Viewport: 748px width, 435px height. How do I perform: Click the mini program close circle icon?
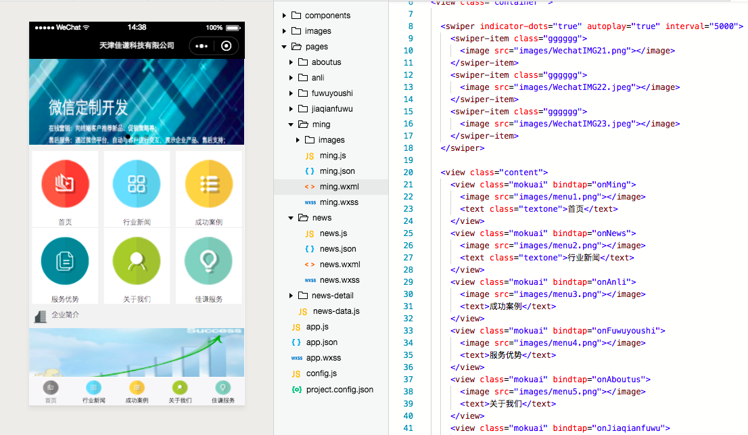(227, 46)
